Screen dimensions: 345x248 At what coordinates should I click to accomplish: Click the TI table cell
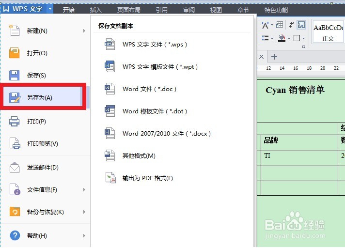299,158
